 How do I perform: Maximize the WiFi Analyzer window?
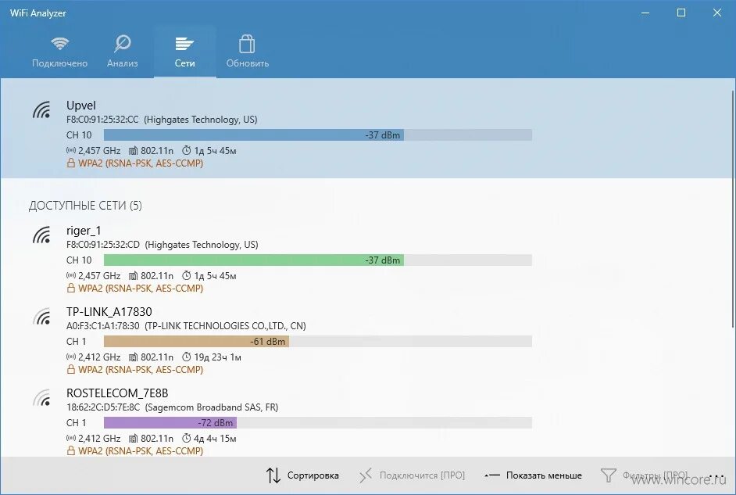click(x=681, y=13)
